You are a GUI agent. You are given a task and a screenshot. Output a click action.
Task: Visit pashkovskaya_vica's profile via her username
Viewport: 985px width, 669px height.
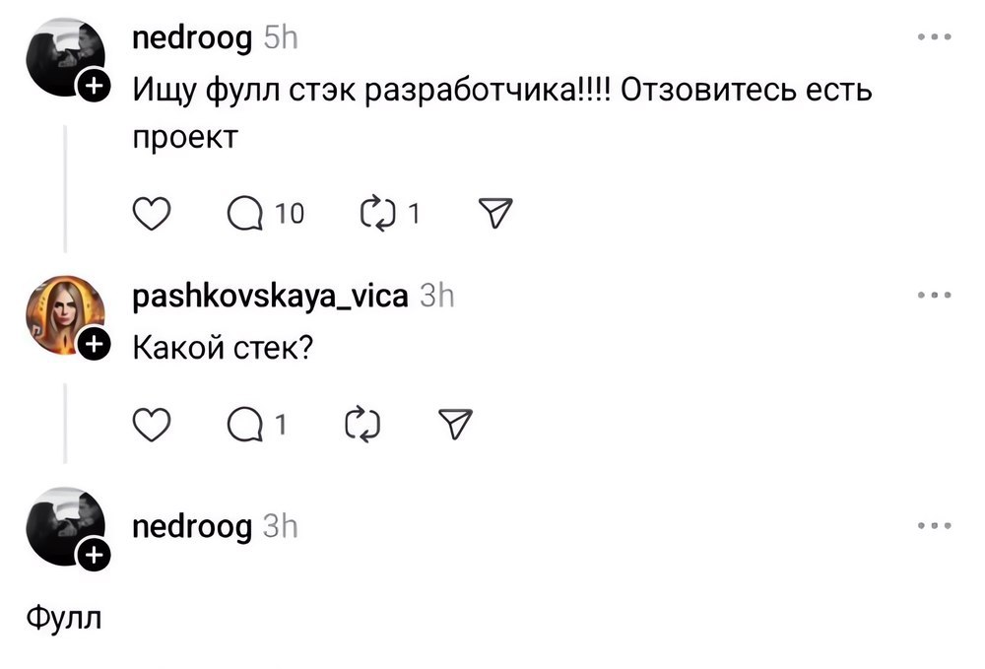[x=269, y=294]
